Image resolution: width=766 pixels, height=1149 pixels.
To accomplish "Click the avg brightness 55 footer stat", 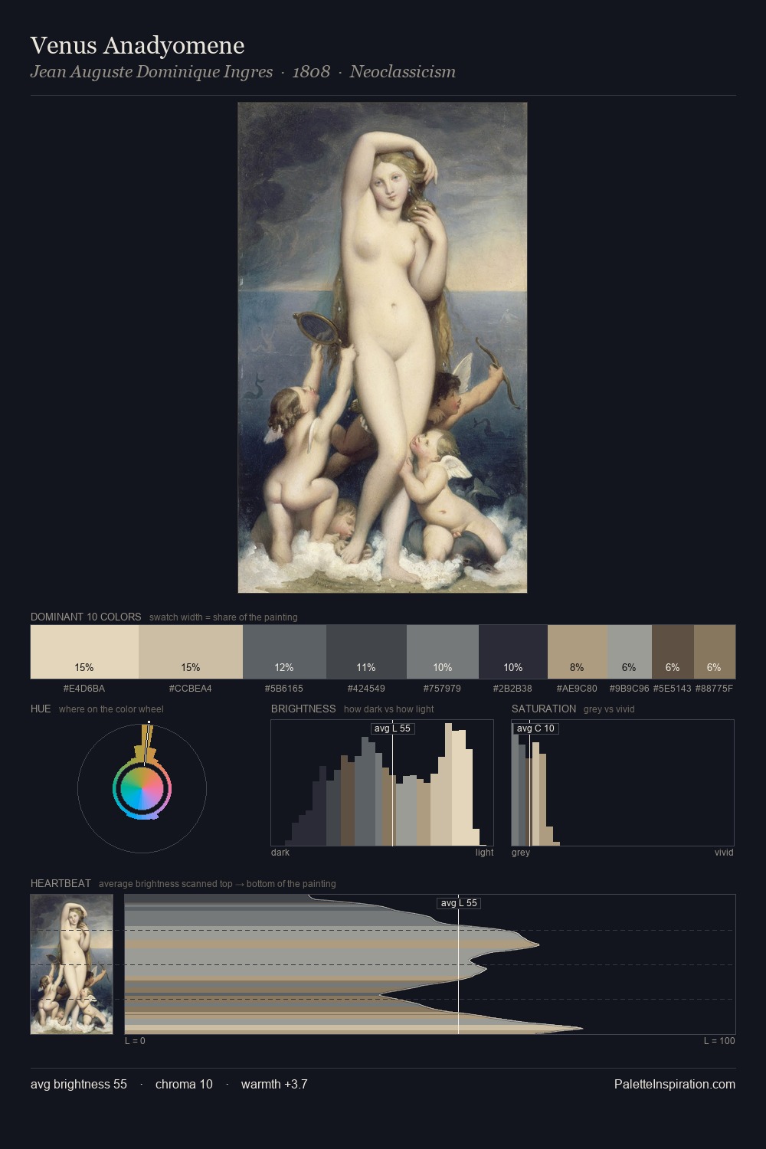I will (79, 1085).
